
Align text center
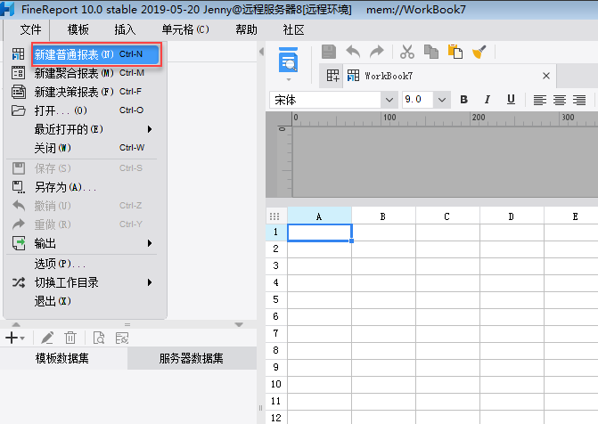(x=560, y=100)
